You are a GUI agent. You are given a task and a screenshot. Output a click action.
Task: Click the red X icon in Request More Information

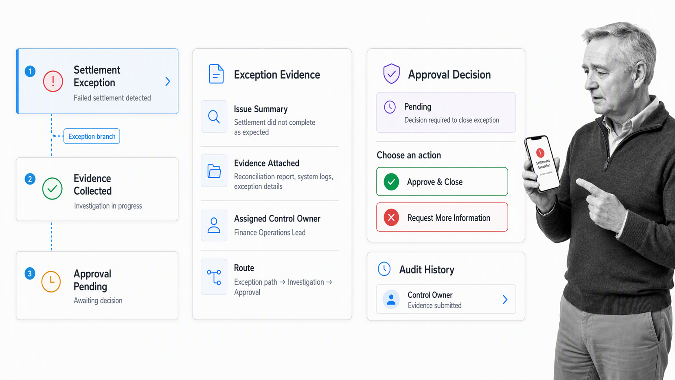391,217
